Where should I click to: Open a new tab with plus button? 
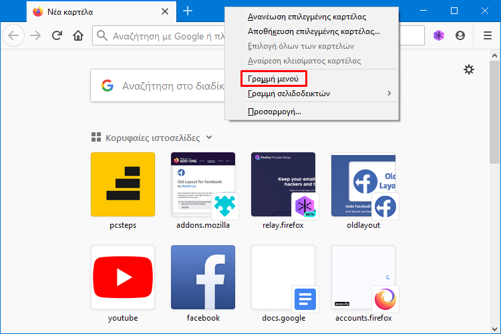tap(188, 11)
